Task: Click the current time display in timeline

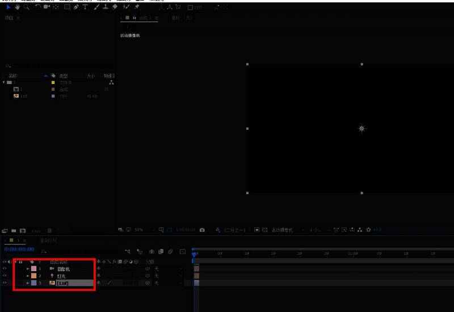Action: (19, 249)
